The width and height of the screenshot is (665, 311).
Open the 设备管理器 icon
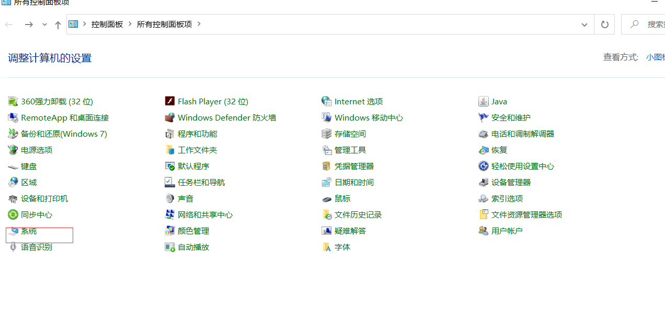484,182
